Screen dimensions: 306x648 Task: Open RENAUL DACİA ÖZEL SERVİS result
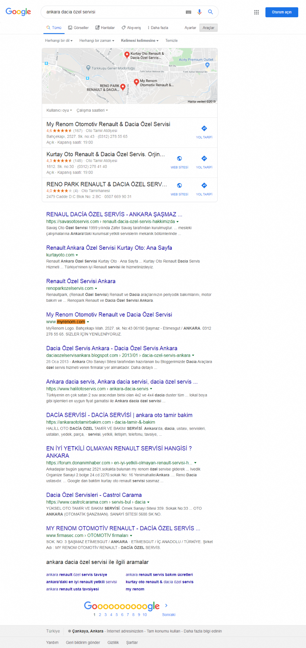coord(114,214)
